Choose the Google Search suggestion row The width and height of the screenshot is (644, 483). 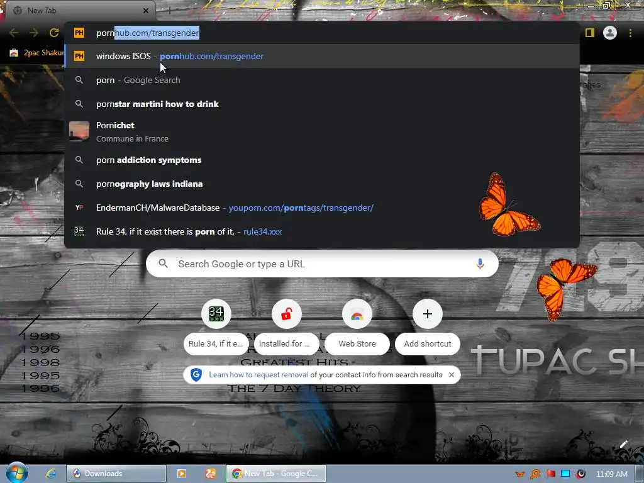pos(322,80)
